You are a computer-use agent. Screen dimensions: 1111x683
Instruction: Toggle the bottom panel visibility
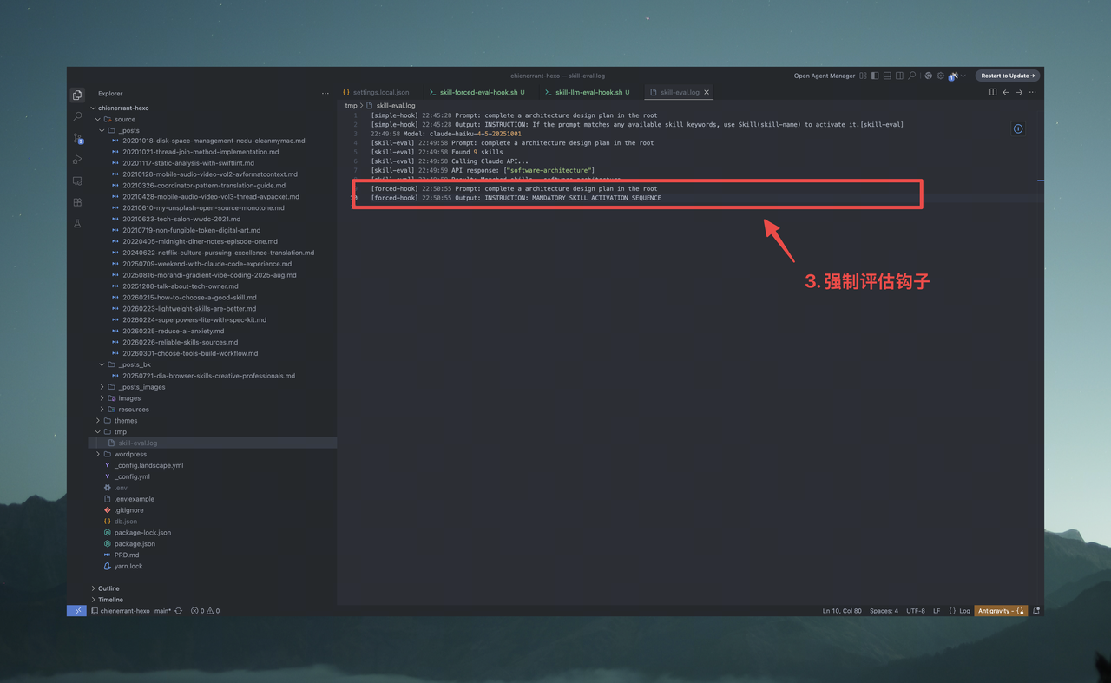tap(887, 76)
